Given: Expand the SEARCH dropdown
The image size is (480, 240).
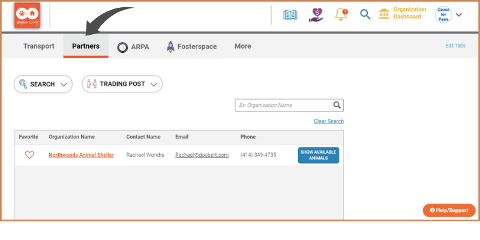Looking at the screenshot, I should (43, 84).
